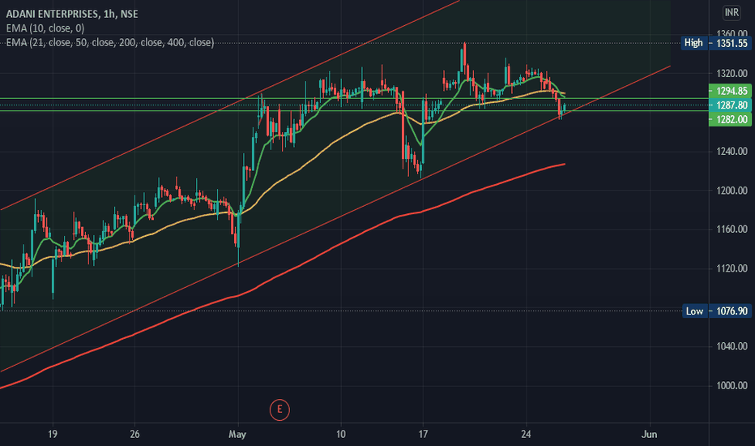Image resolution: width=755 pixels, height=446 pixels.
Task: Select the EMA (10, close, 0) indicator legend
Action: pos(45,28)
